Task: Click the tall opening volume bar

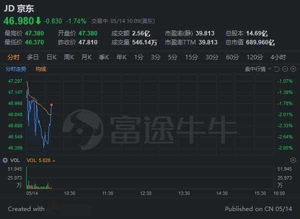Action: point(26,178)
